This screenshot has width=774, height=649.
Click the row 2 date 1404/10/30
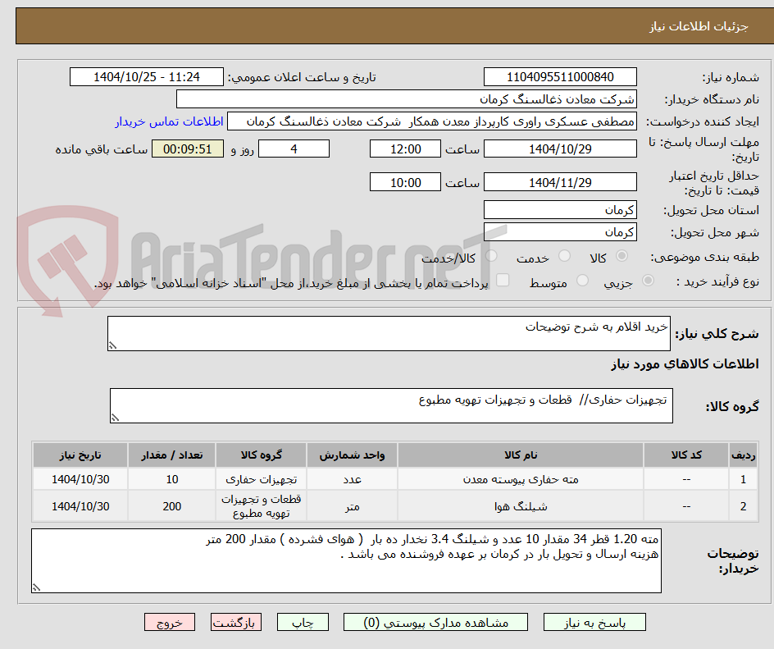tap(80, 506)
